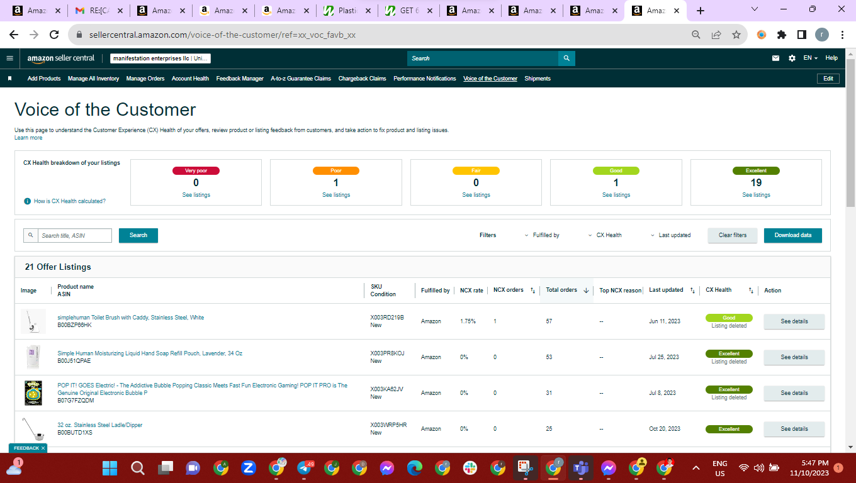Image resolution: width=856 pixels, height=483 pixels.
Task: Click the Download data button
Action: click(793, 235)
